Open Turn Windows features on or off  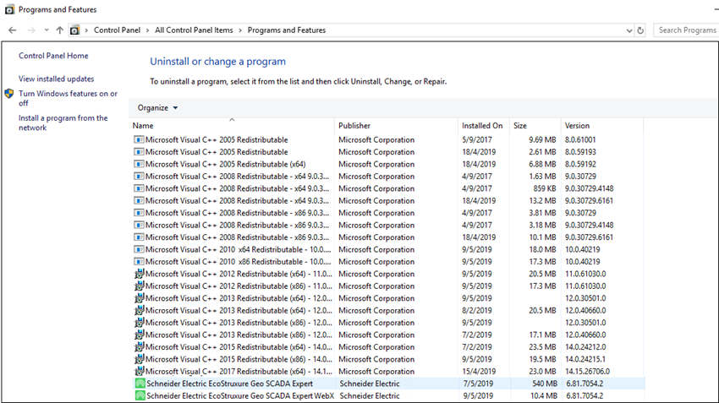[x=68, y=98]
